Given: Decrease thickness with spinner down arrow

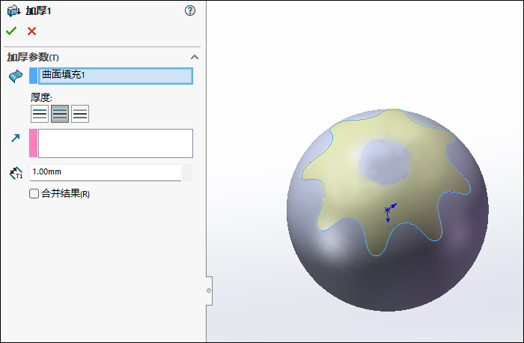Looking at the screenshot, I should [187, 177].
